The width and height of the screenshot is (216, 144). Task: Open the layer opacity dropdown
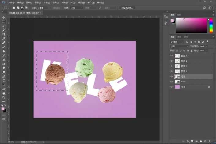pyautogui.click(x=206, y=46)
